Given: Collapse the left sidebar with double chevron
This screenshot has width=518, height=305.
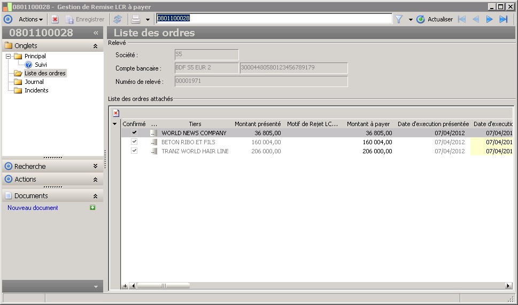Looking at the screenshot, I should click(96, 33).
